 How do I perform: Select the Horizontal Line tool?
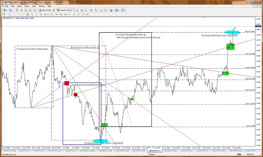[19, 14]
